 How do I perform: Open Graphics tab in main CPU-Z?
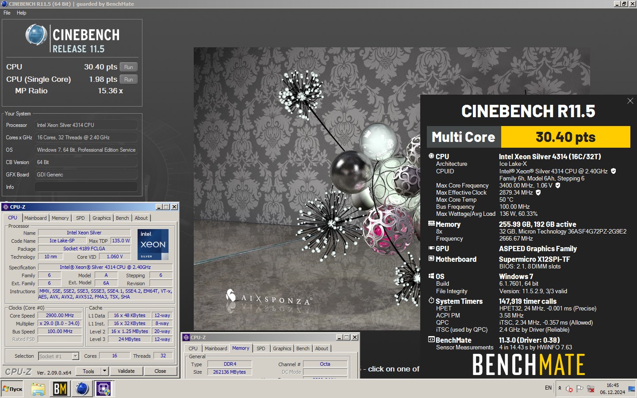pyautogui.click(x=101, y=218)
